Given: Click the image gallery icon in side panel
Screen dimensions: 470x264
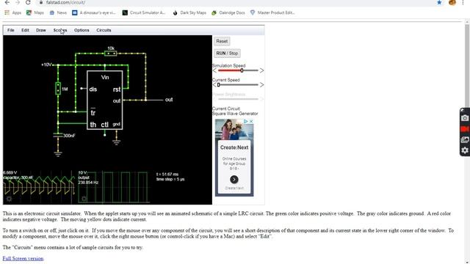Looking at the screenshot, I should pyautogui.click(x=465, y=139).
